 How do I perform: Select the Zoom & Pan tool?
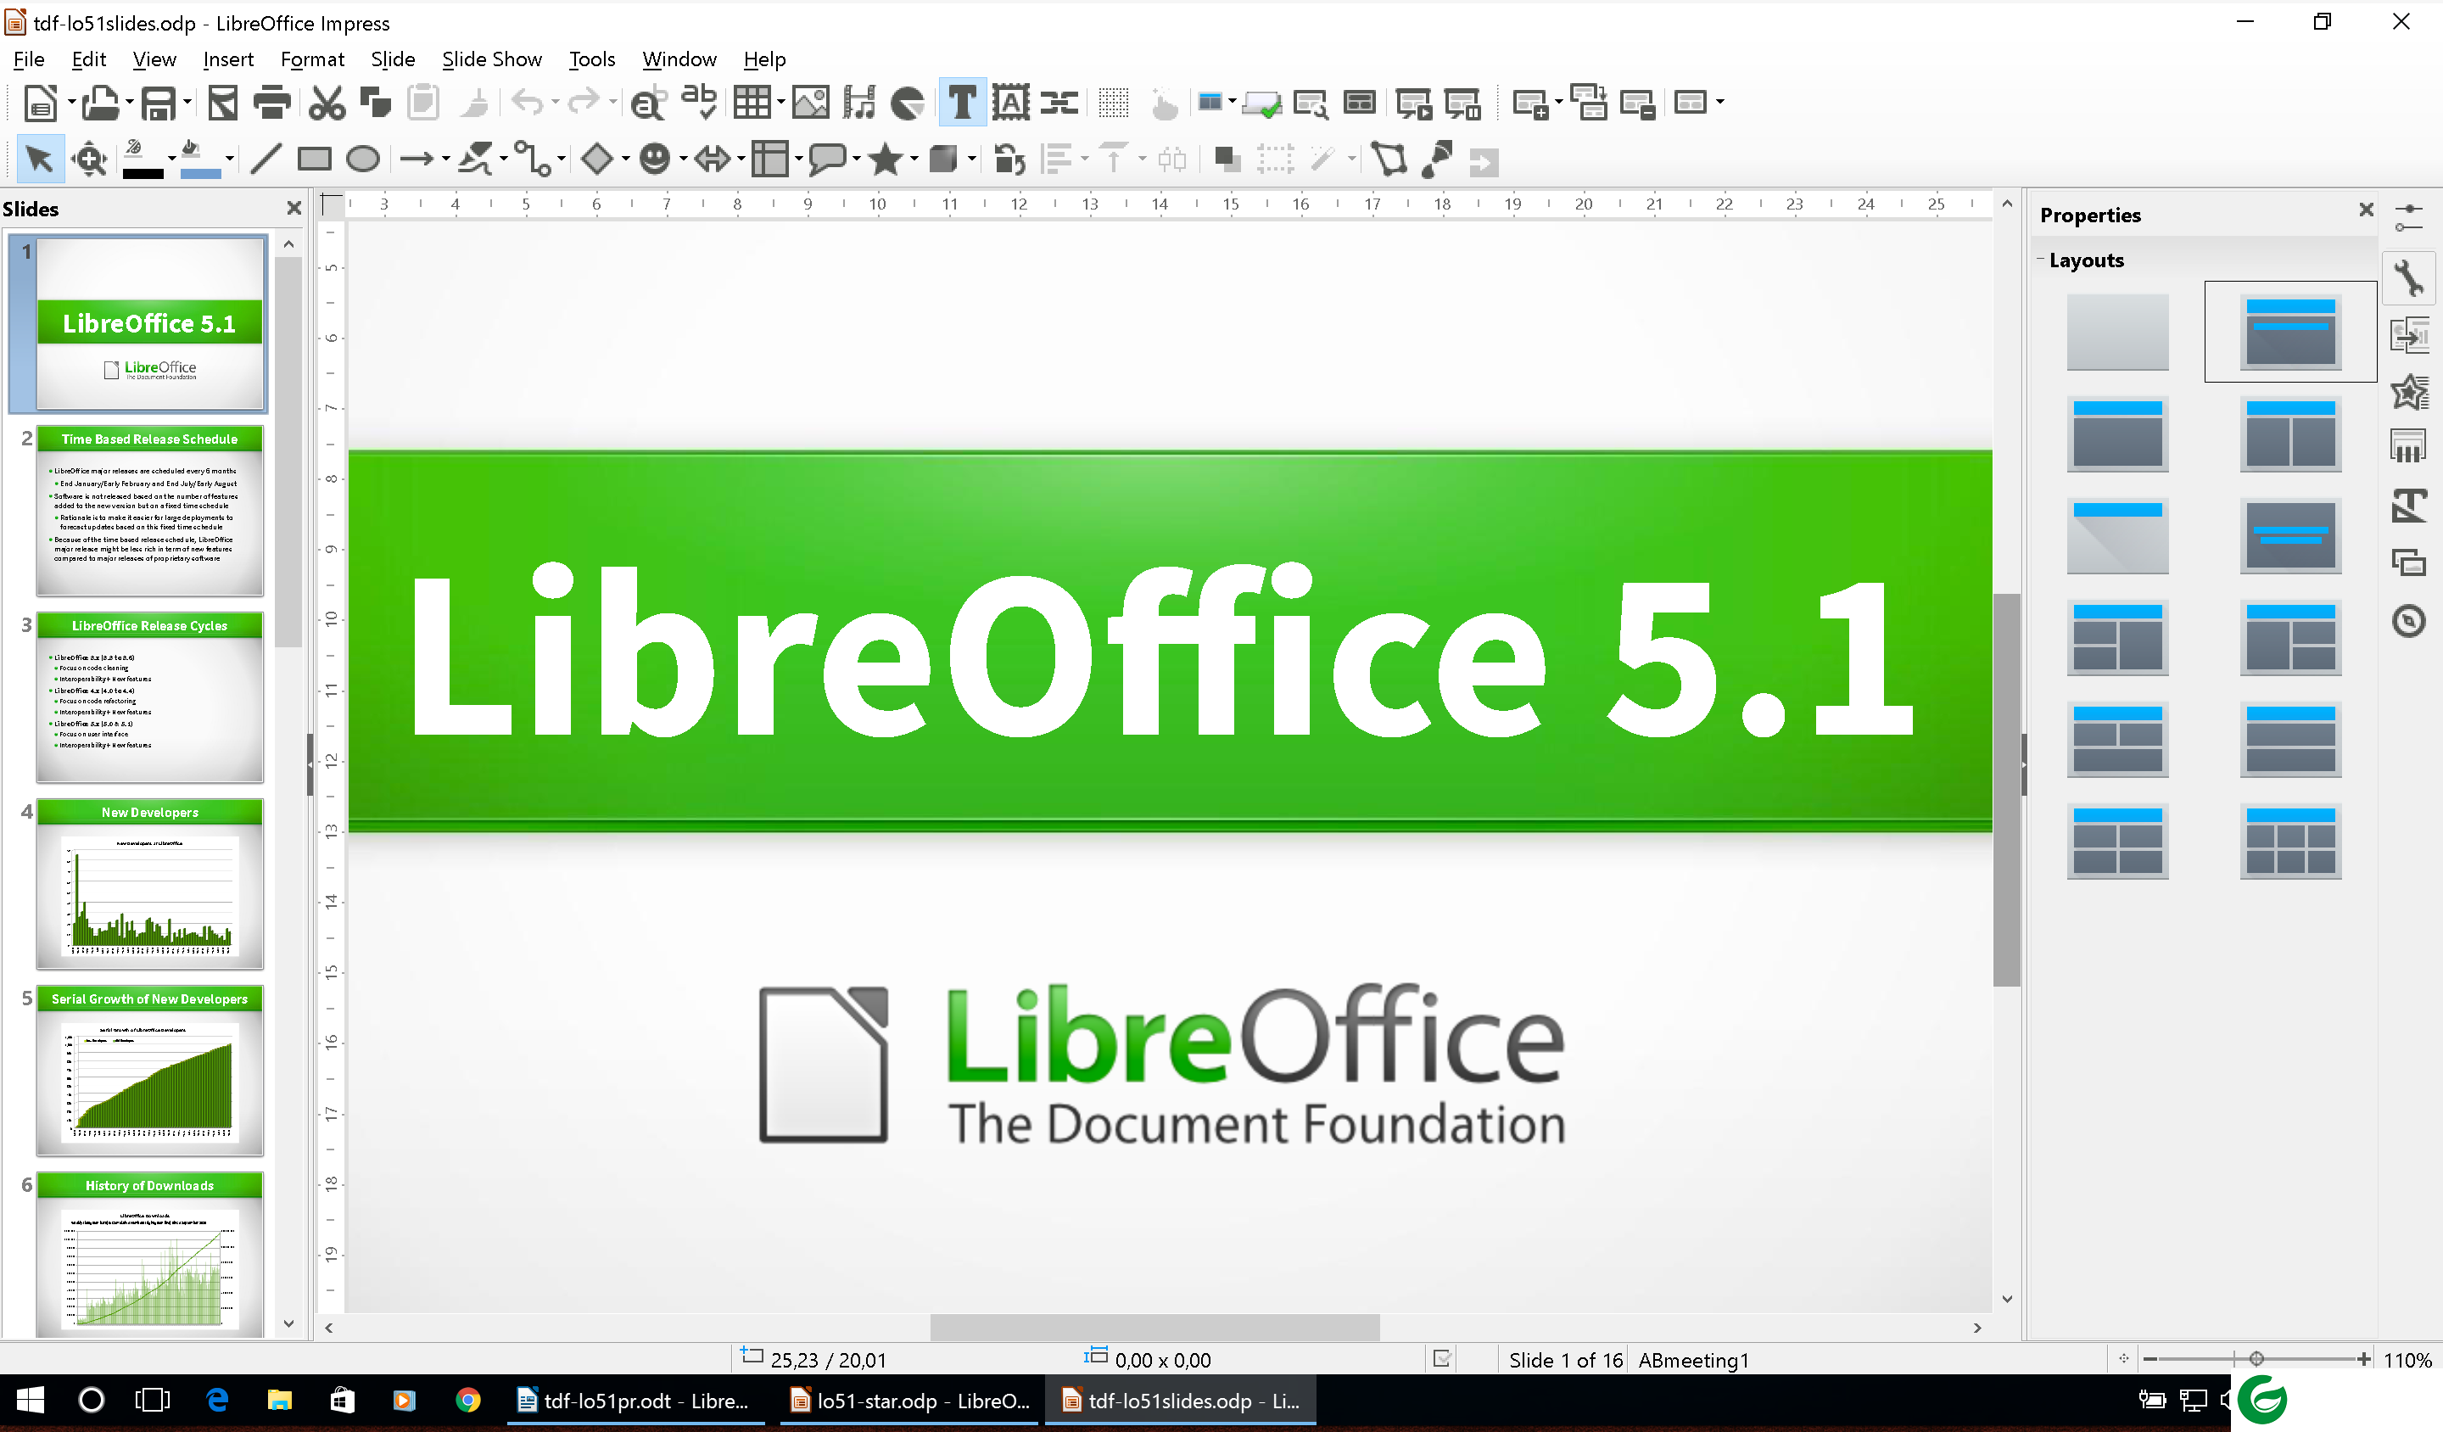click(90, 159)
